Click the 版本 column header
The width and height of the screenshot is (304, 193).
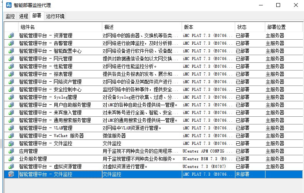point(208,27)
